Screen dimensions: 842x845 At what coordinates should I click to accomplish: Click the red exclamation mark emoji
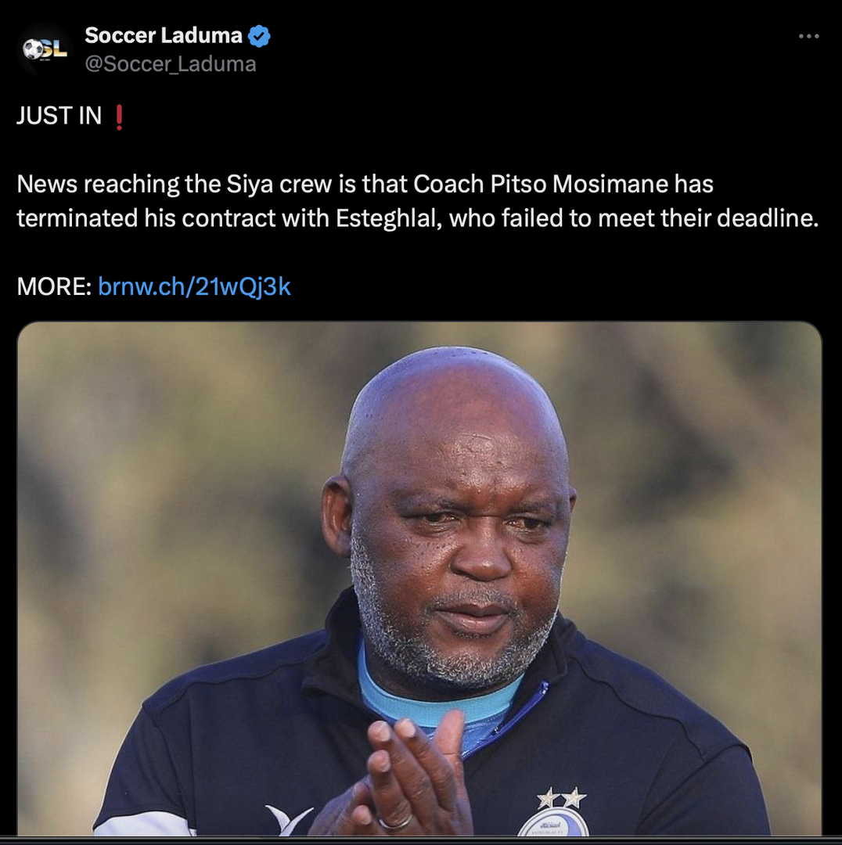pyautogui.click(x=118, y=117)
